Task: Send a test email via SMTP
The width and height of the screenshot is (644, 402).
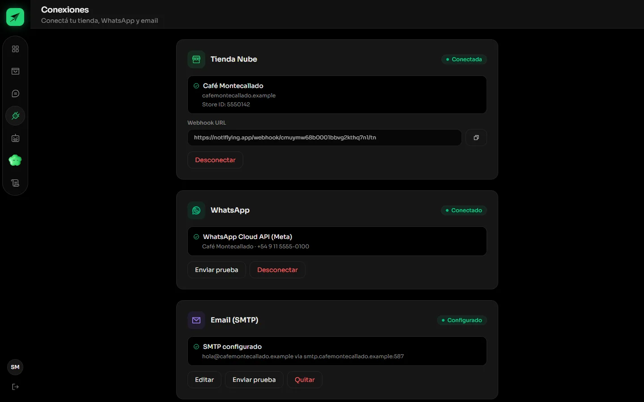Action: [254, 380]
